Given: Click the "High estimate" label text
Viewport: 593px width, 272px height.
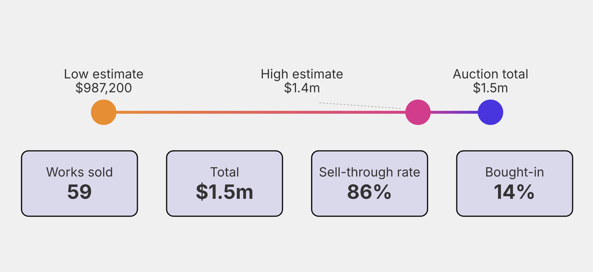Looking at the screenshot, I should [x=302, y=74].
